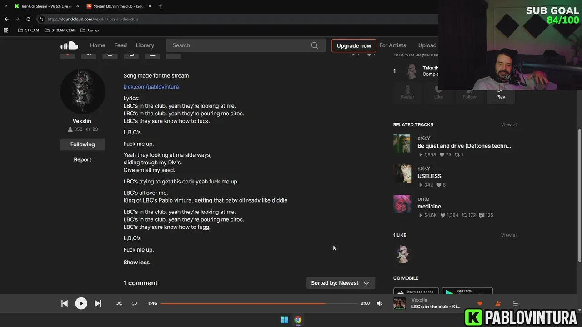Open LBC's in the club title in player
Screen dimensions: 582x327
click(x=436, y=307)
